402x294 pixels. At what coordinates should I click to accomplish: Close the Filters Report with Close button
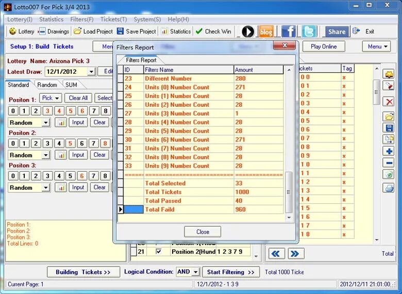[203, 232]
